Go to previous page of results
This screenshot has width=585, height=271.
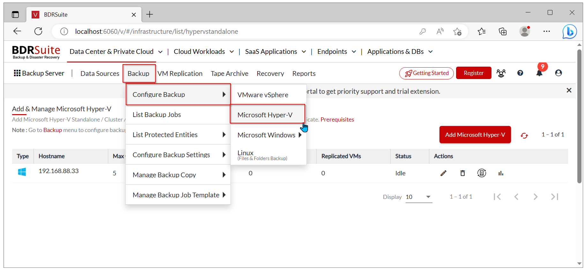pos(516,197)
